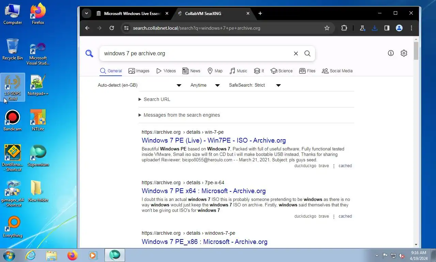View site information in address bar

pos(126,28)
